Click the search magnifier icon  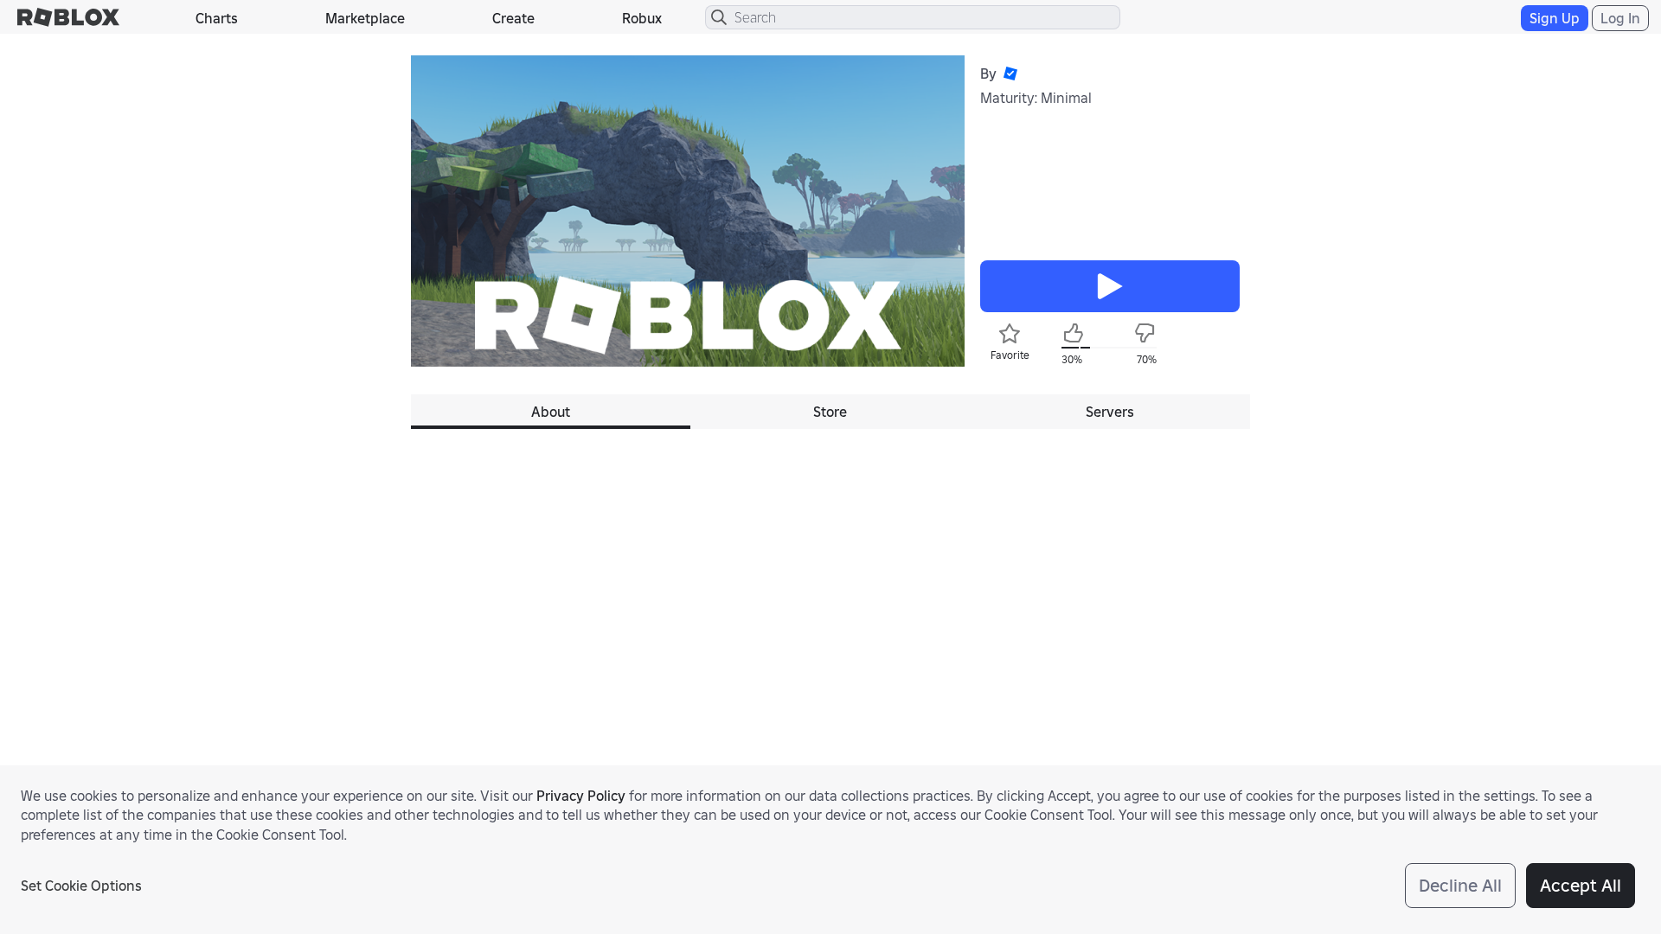pyautogui.click(x=719, y=17)
